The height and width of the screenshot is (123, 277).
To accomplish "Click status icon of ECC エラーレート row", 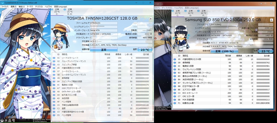I will coord(175,93).
